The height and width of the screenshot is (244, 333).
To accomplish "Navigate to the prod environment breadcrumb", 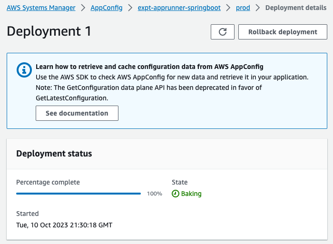I will tap(243, 8).
